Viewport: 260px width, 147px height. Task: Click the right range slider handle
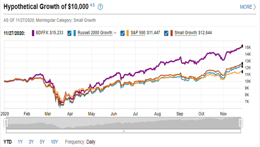pyautogui.click(x=240, y=123)
